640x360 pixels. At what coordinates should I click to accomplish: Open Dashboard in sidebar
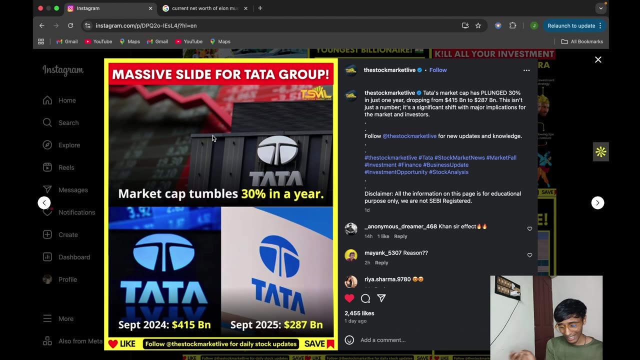(66, 257)
